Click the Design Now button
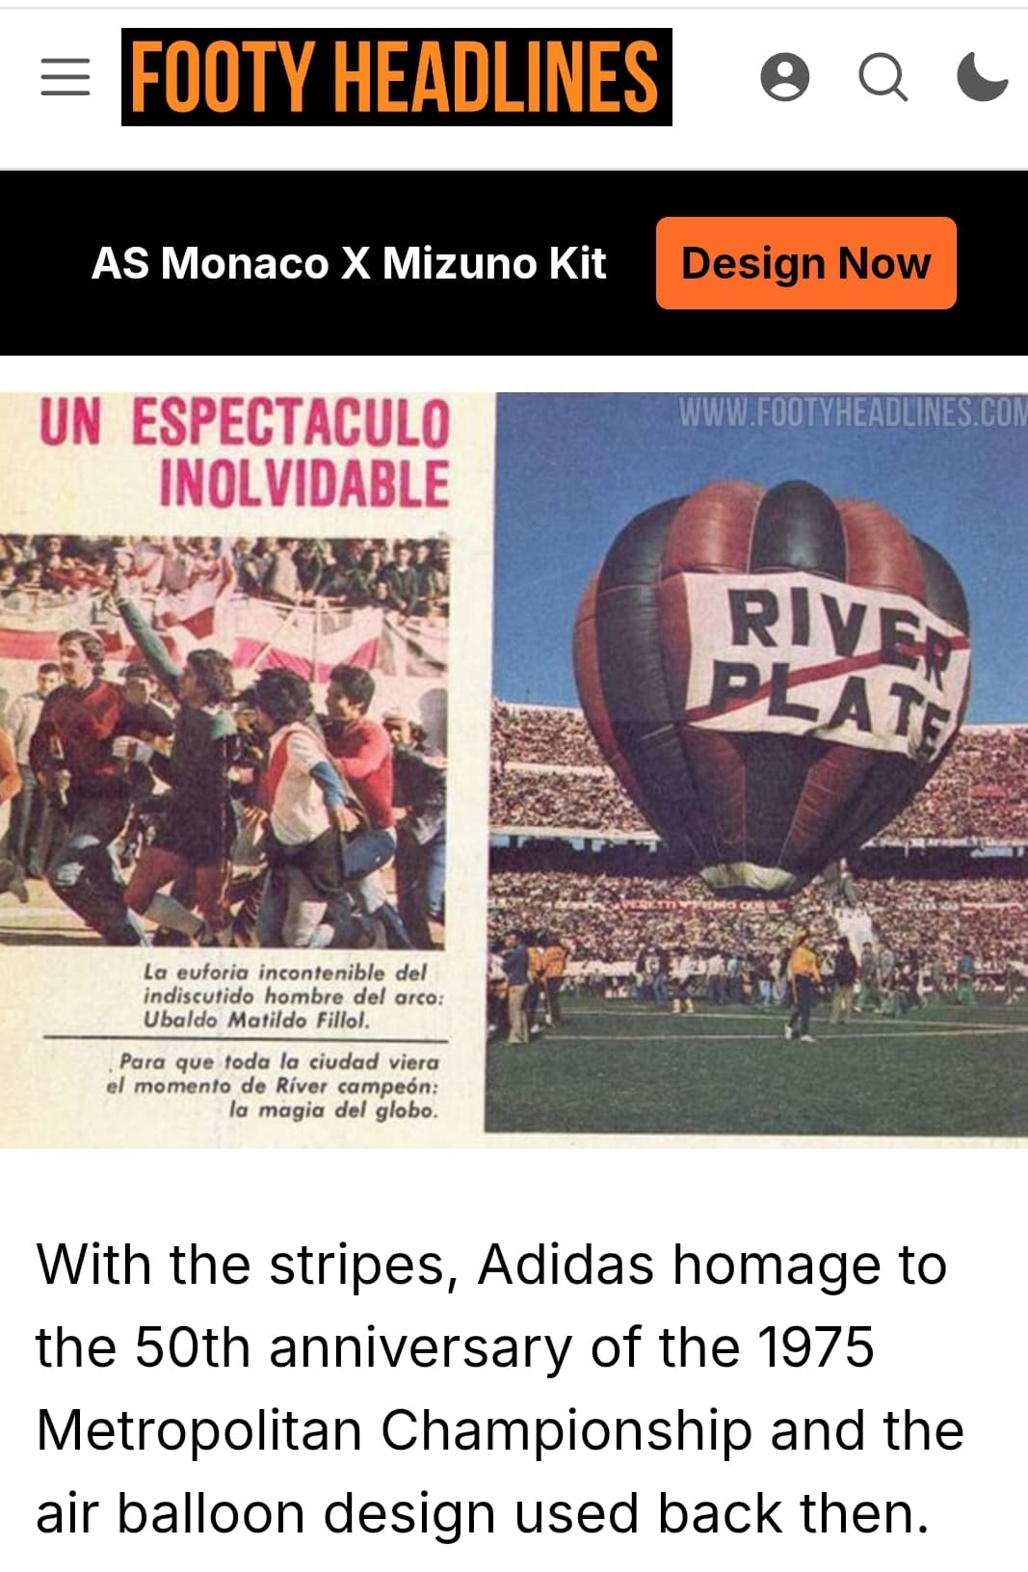The height and width of the screenshot is (1572, 1028). pos(806,263)
